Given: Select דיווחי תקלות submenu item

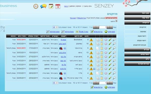Looking at the screenshot, I should 136,40.
